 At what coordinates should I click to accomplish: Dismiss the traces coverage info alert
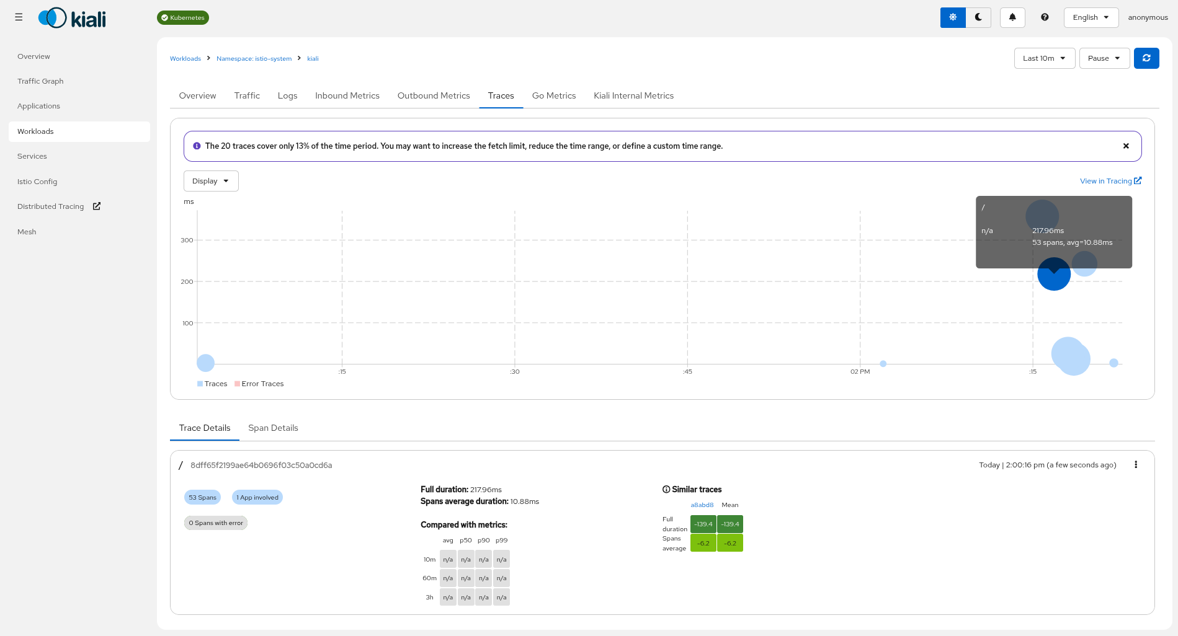[x=1125, y=146]
